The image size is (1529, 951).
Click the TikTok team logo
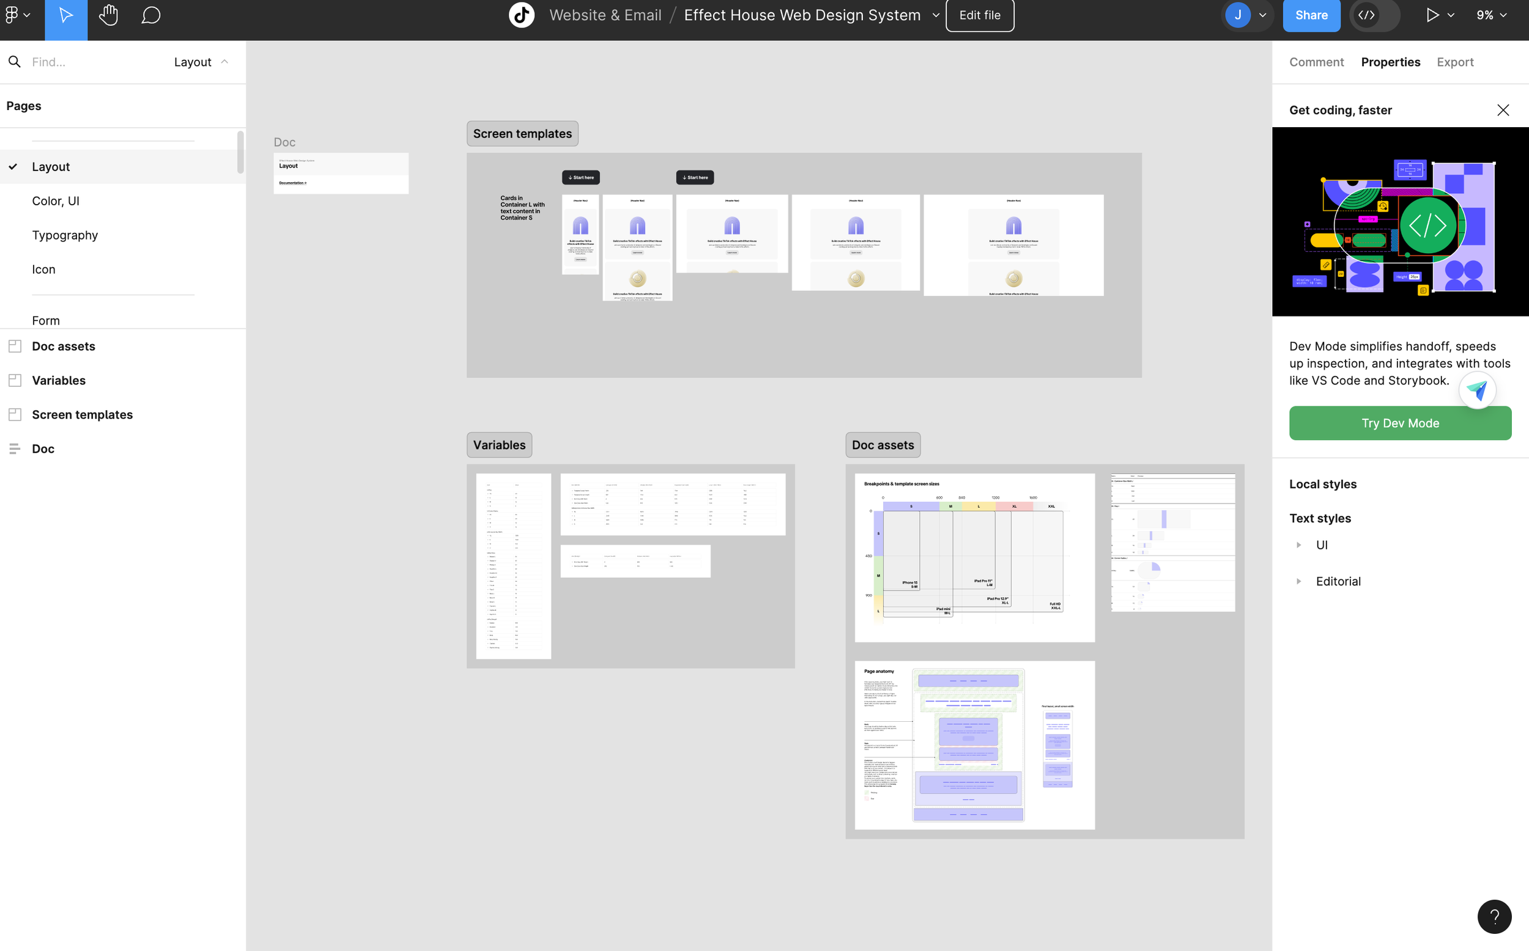coord(522,15)
